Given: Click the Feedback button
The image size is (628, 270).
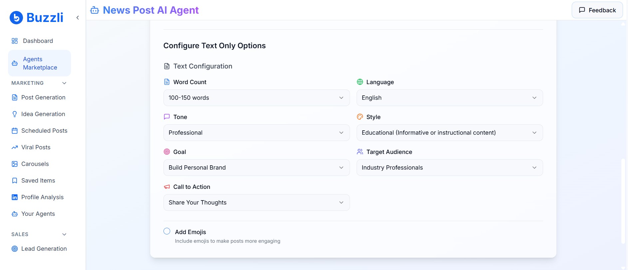Looking at the screenshot, I should pyautogui.click(x=597, y=10).
